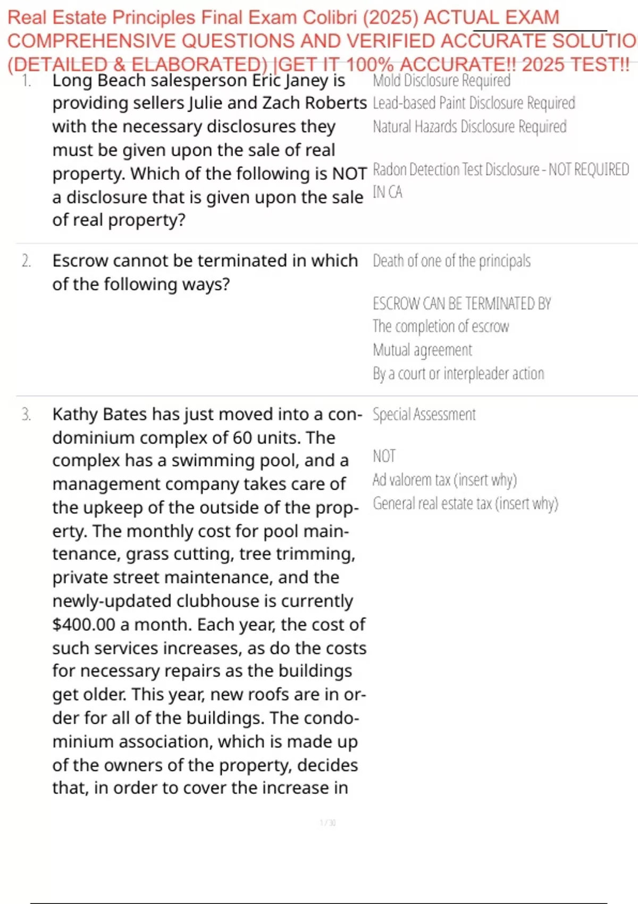This screenshot has height=904, width=638.
Task: Click 'The completion of escrow' line
Action: [441, 327]
